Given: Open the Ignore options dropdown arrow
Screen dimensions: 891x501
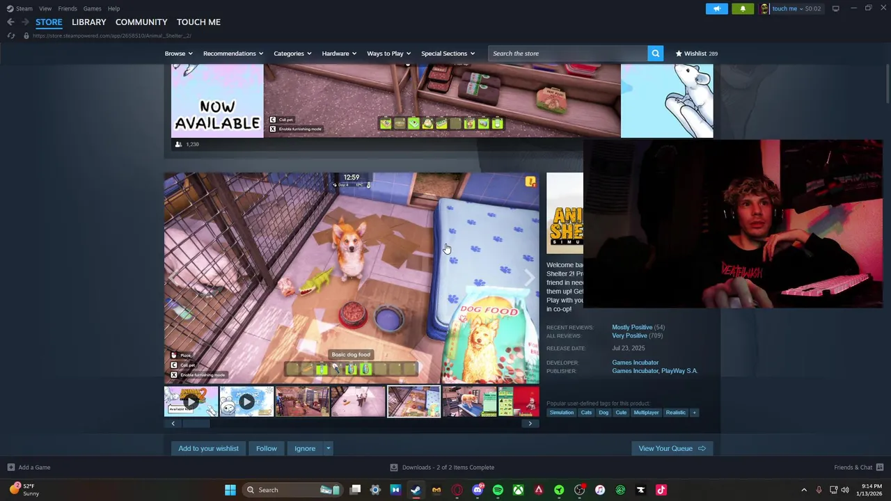Looking at the screenshot, I should tap(328, 449).
